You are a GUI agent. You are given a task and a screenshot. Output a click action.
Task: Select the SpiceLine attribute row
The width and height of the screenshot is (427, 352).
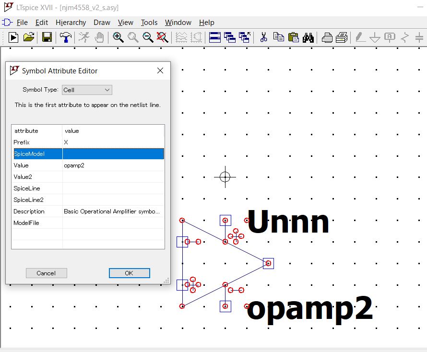click(x=88, y=188)
